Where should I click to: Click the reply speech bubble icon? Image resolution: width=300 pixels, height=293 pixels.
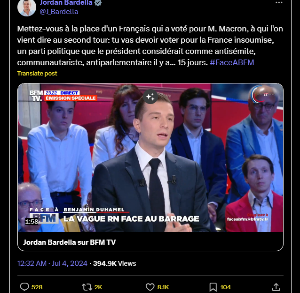(24, 287)
